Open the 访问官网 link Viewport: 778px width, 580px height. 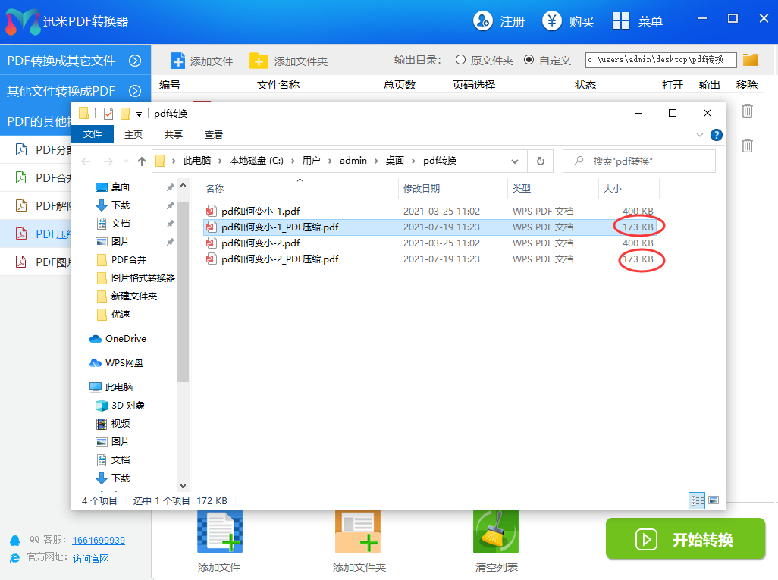click(x=91, y=559)
